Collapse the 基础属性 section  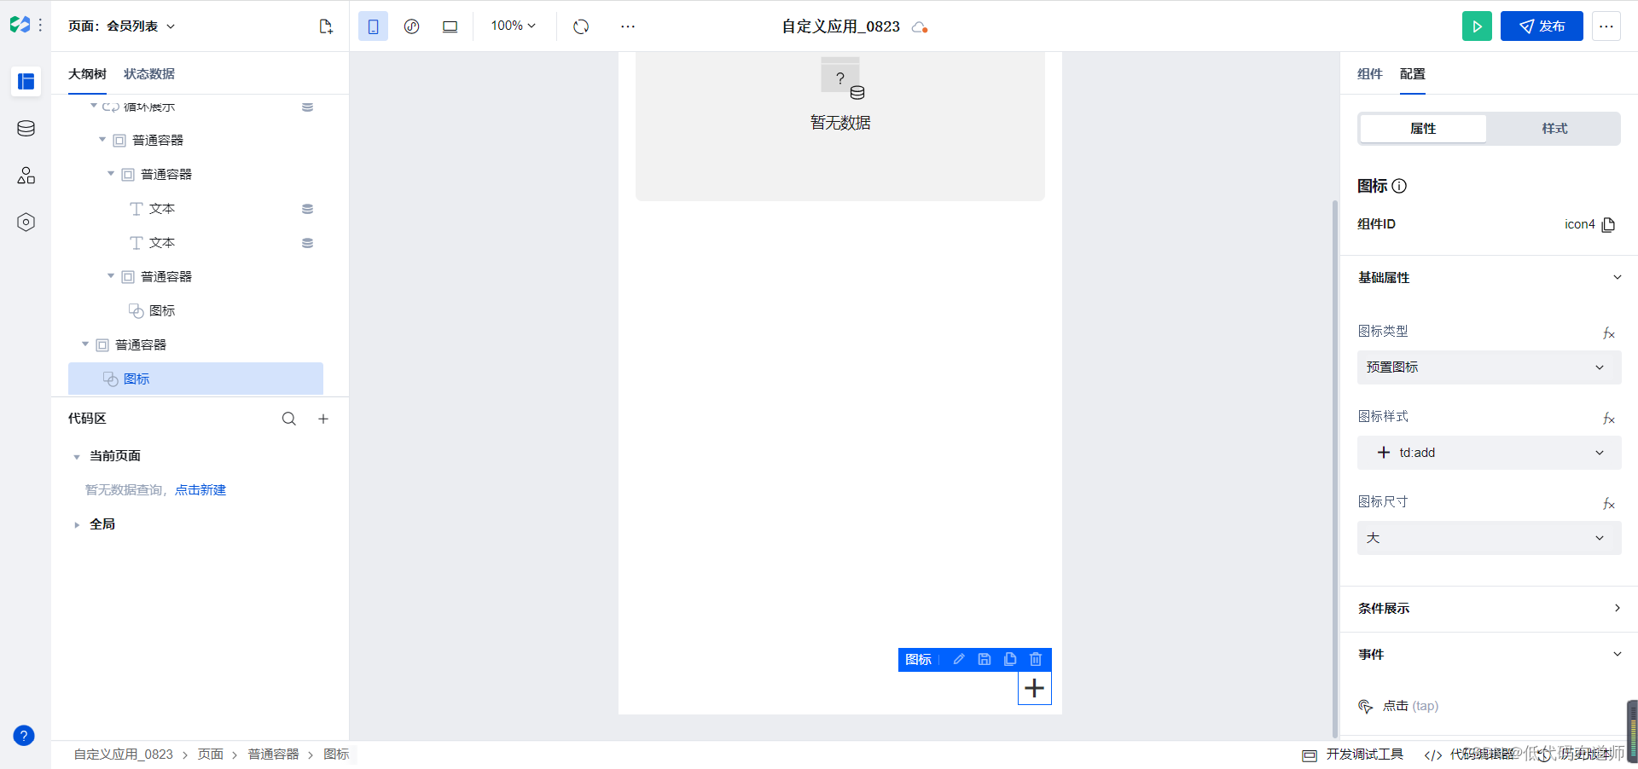click(x=1617, y=277)
